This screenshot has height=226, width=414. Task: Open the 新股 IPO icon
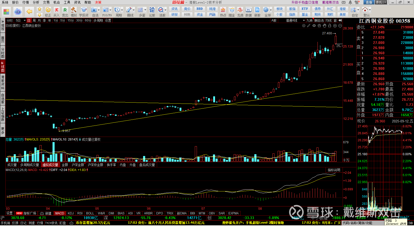257,10
